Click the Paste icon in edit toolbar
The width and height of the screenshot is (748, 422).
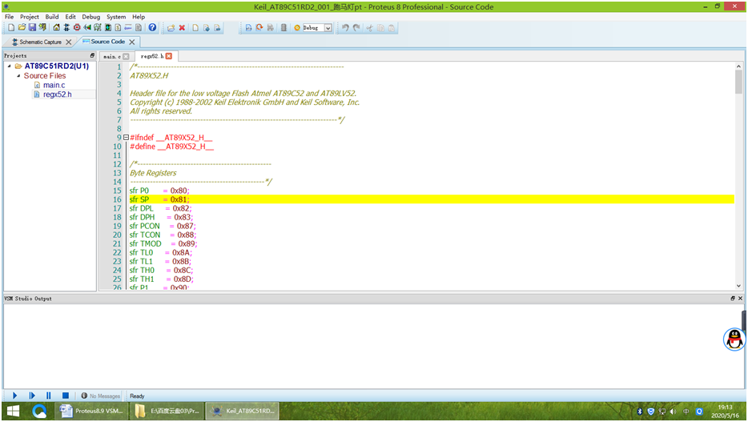click(391, 28)
